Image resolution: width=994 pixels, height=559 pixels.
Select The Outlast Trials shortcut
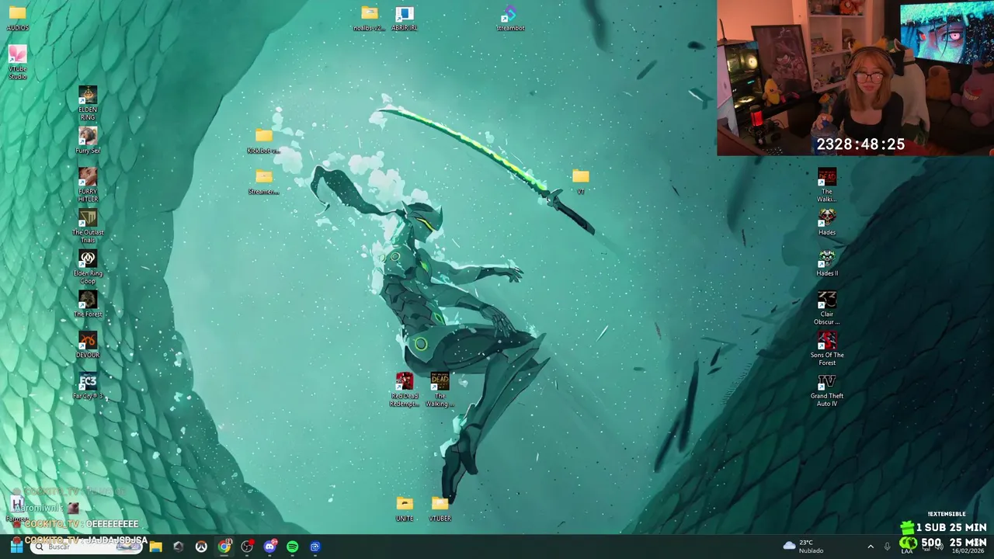(88, 226)
